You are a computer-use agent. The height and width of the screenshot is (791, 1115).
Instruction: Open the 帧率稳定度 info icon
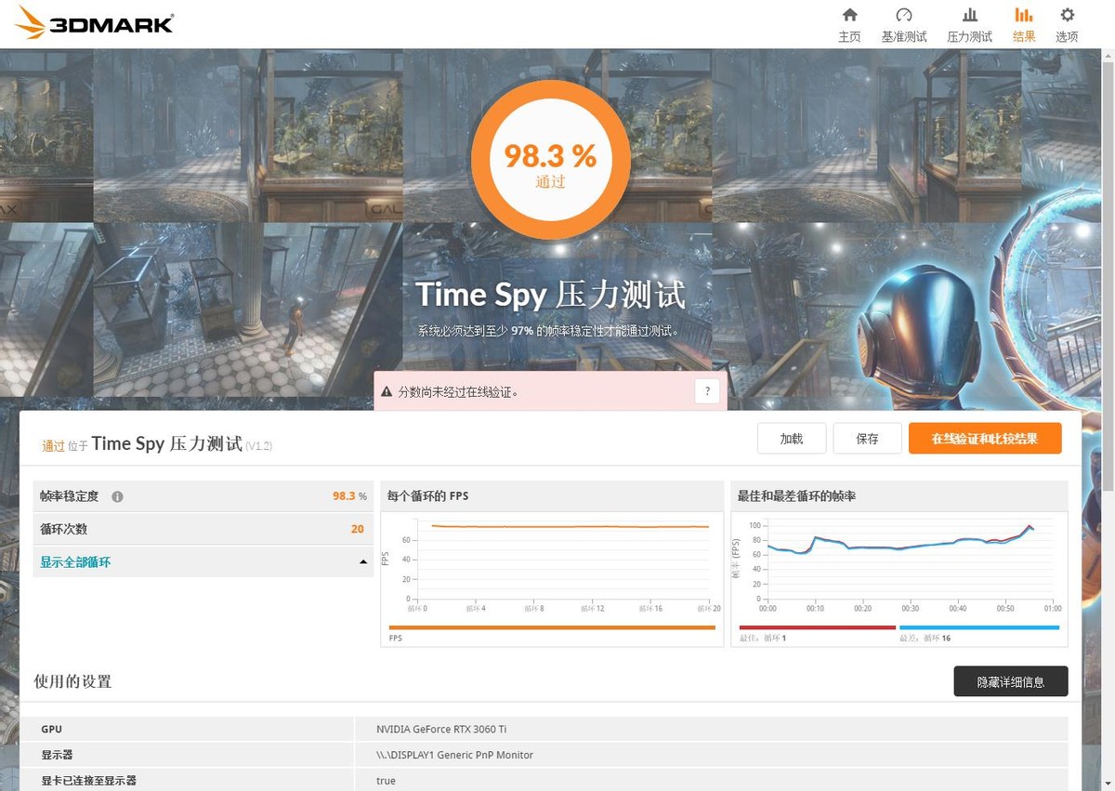point(117,496)
